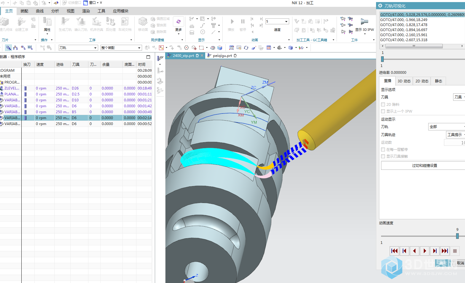Click the edit section (solid cube) icon
This screenshot has height=283, width=465.
click(x=220, y=48)
